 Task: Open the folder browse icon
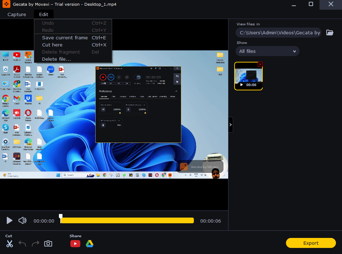coord(330,33)
